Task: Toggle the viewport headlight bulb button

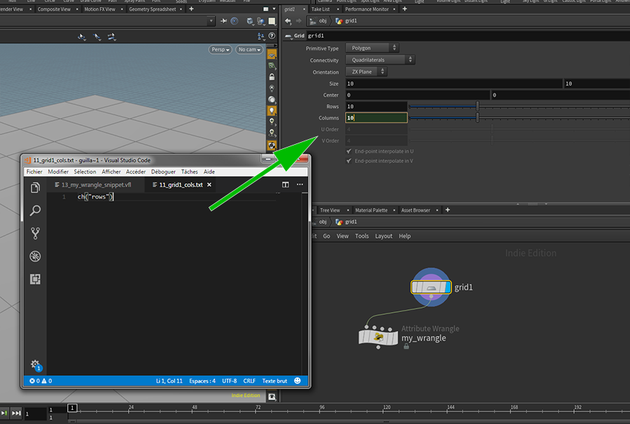Action: 272,110
